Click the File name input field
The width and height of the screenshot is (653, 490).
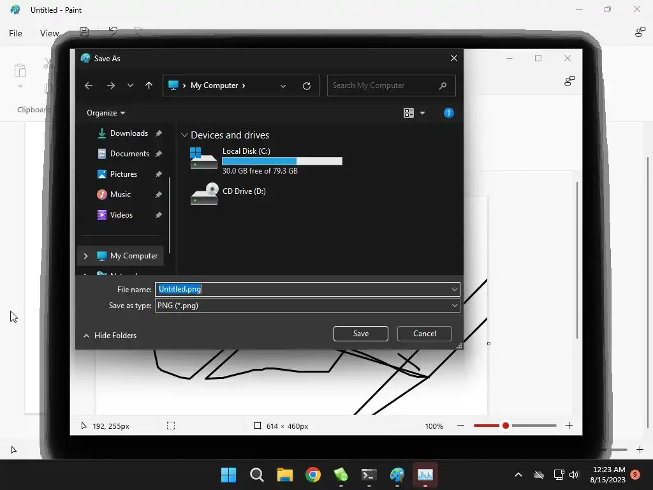pos(303,289)
